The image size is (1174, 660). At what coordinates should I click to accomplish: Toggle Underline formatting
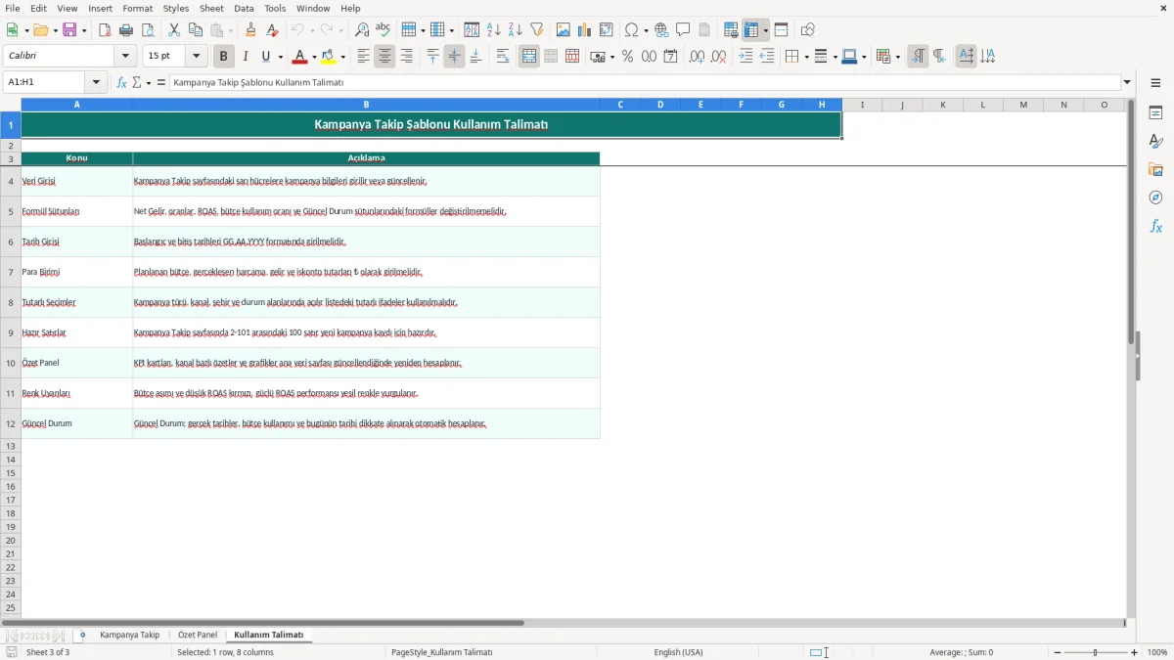coord(266,57)
